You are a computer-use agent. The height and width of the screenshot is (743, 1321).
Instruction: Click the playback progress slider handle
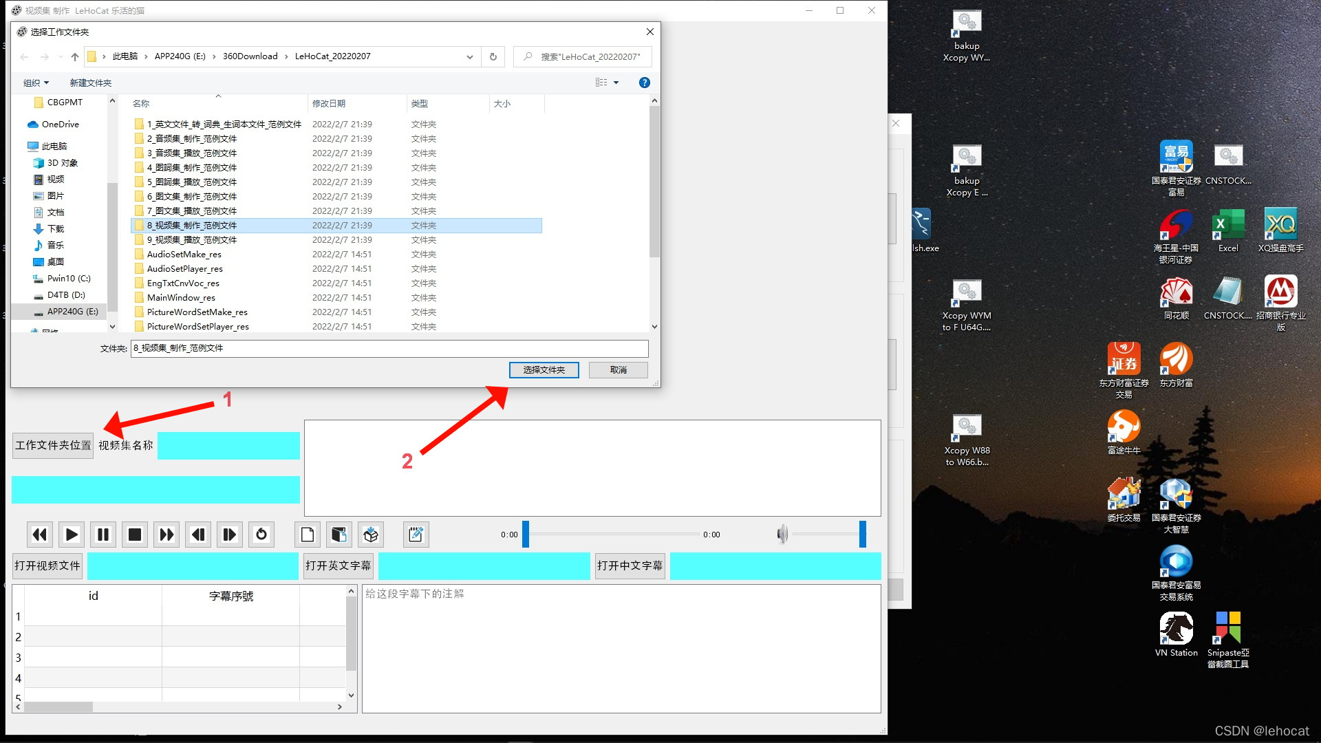click(x=526, y=535)
